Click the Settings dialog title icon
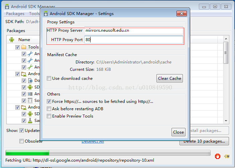The width and height of the screenshot is (235, 168). [x=46, y=13]
